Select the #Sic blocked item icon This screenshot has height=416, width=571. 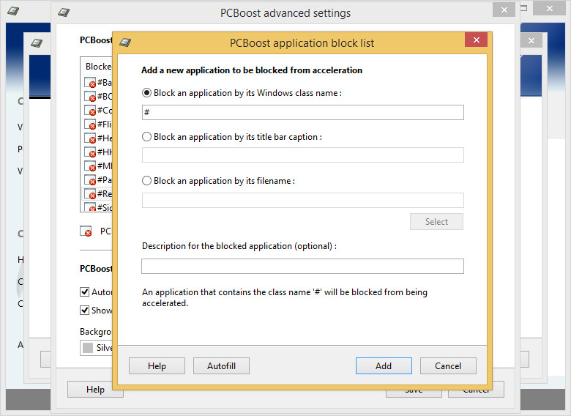[90, 207]
